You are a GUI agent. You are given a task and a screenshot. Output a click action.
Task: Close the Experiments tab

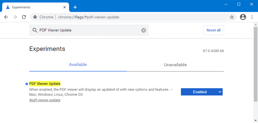[x=65, y=7]
